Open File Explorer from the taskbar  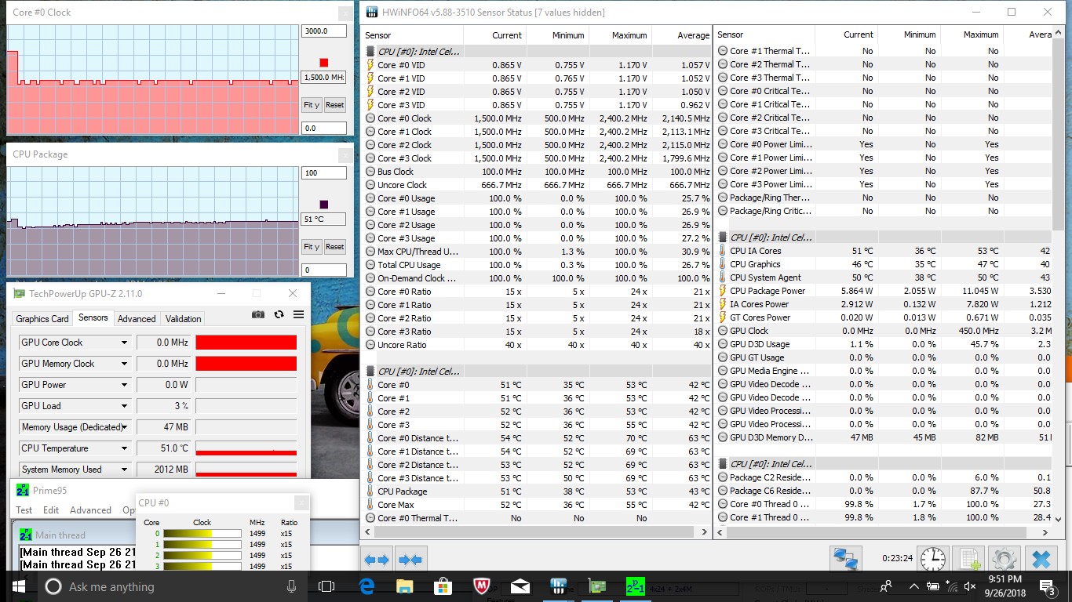[x=405, y=586]
